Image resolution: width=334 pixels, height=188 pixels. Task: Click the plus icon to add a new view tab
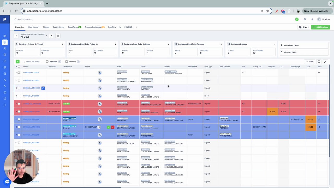[136, 27]
